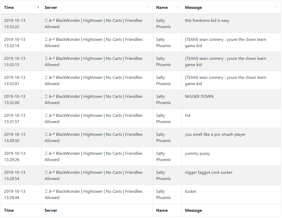
Task: Click the footer Message label
Action: tap(193, 210)
